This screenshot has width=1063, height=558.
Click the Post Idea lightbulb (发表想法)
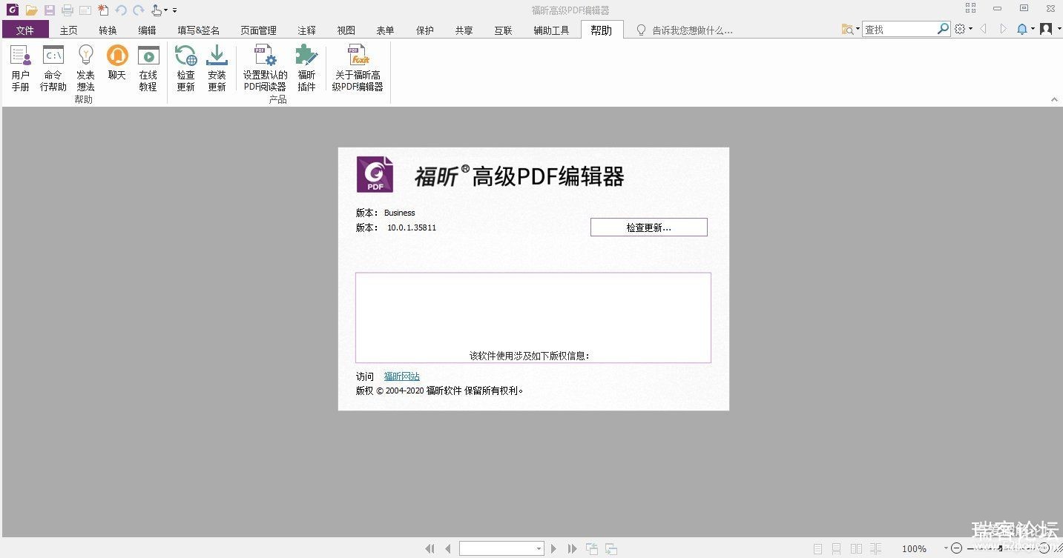[85, 67]
